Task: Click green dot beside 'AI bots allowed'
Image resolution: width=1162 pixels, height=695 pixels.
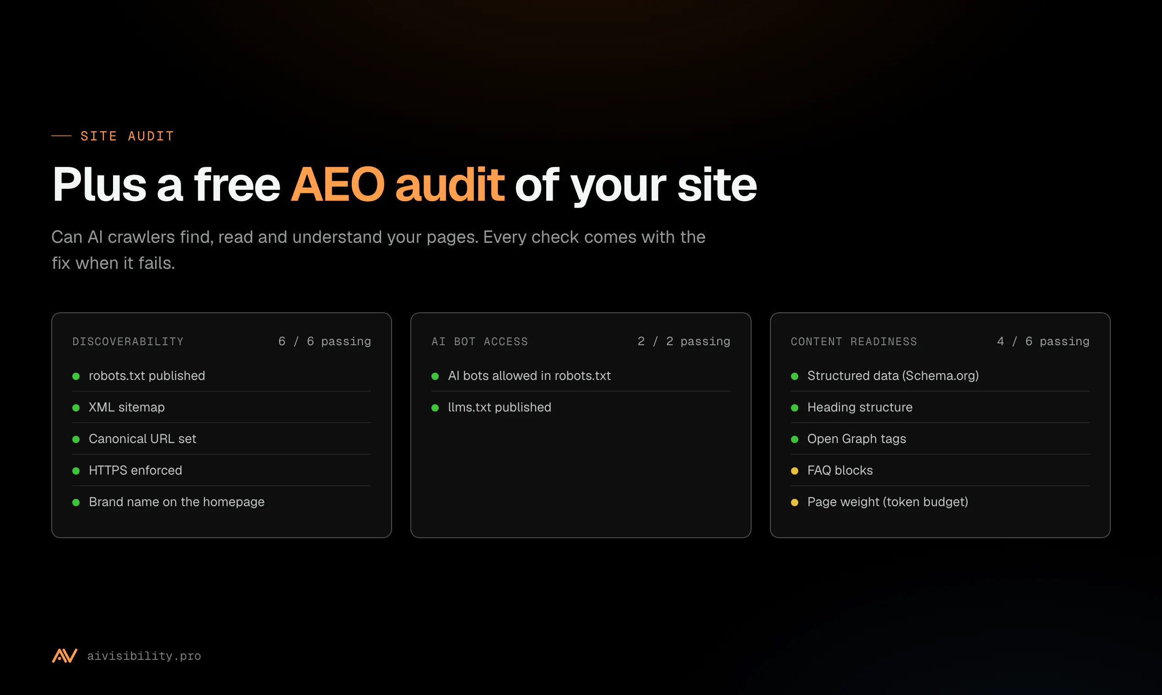Action: 435,377
